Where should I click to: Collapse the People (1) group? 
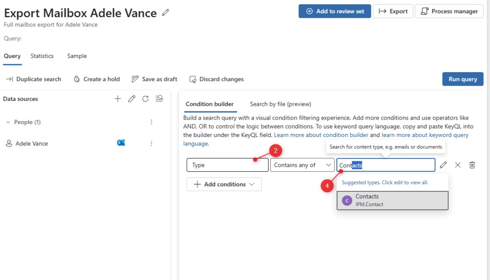click(8, 123)
